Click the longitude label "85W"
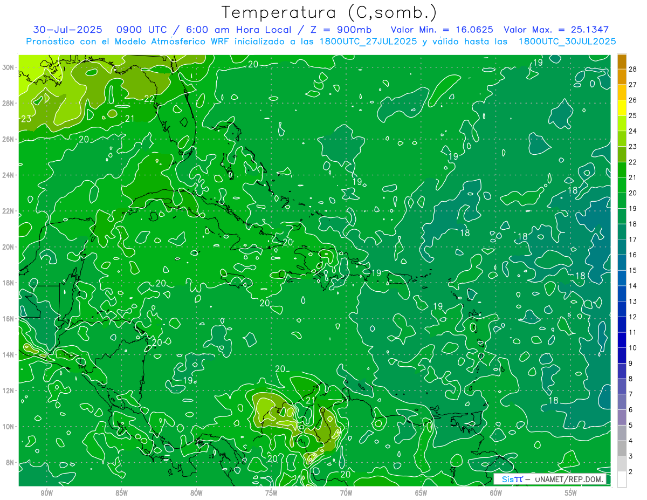 pyautogui.click(x=121, y=493)
